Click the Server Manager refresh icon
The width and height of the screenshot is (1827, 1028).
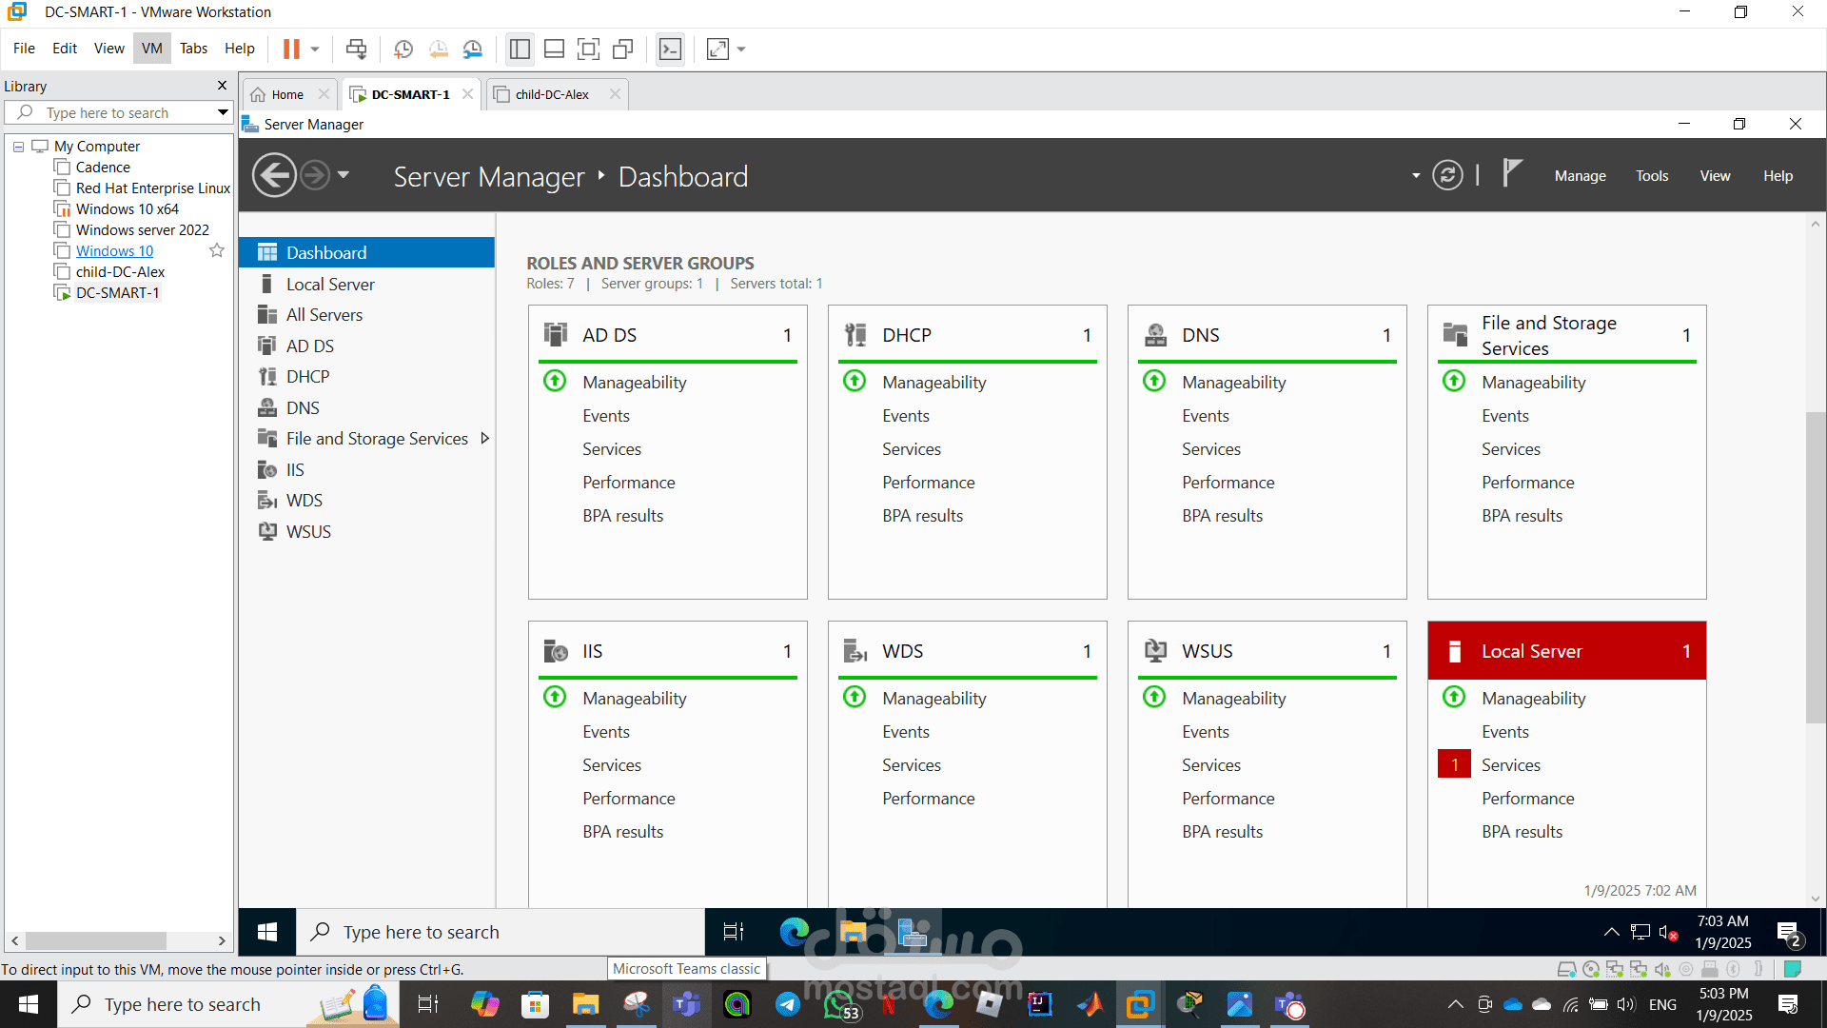coord(1447,176)
